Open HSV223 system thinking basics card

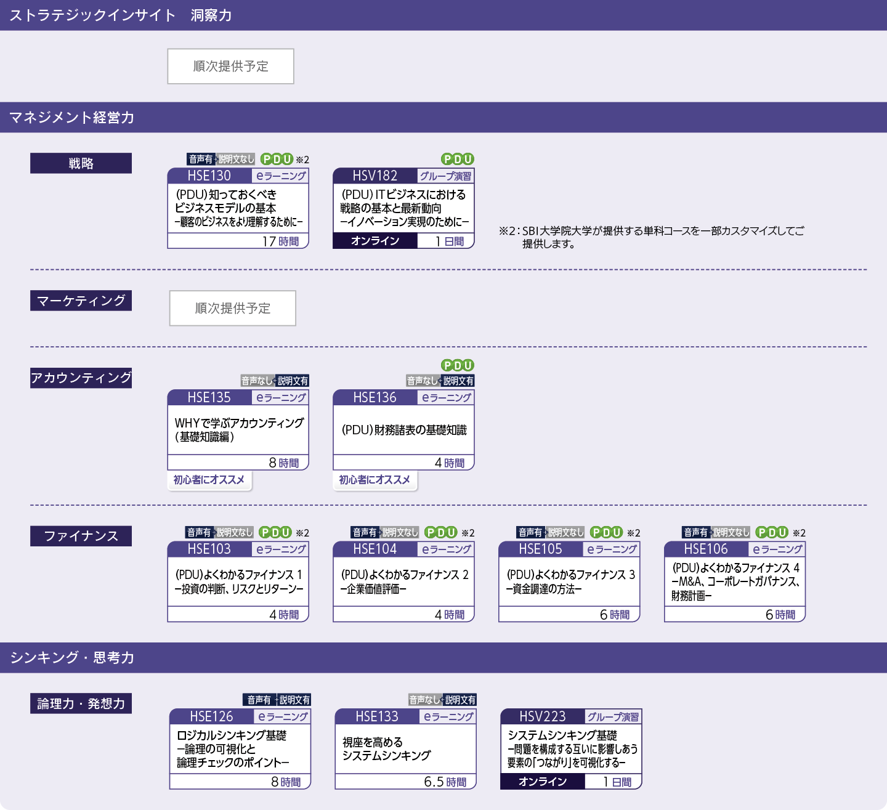(x=571, y=749)
